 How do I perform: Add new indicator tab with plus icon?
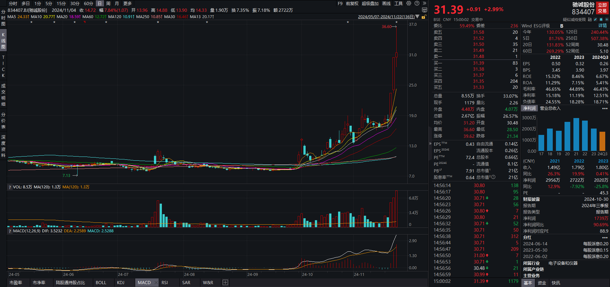point(225,283)
